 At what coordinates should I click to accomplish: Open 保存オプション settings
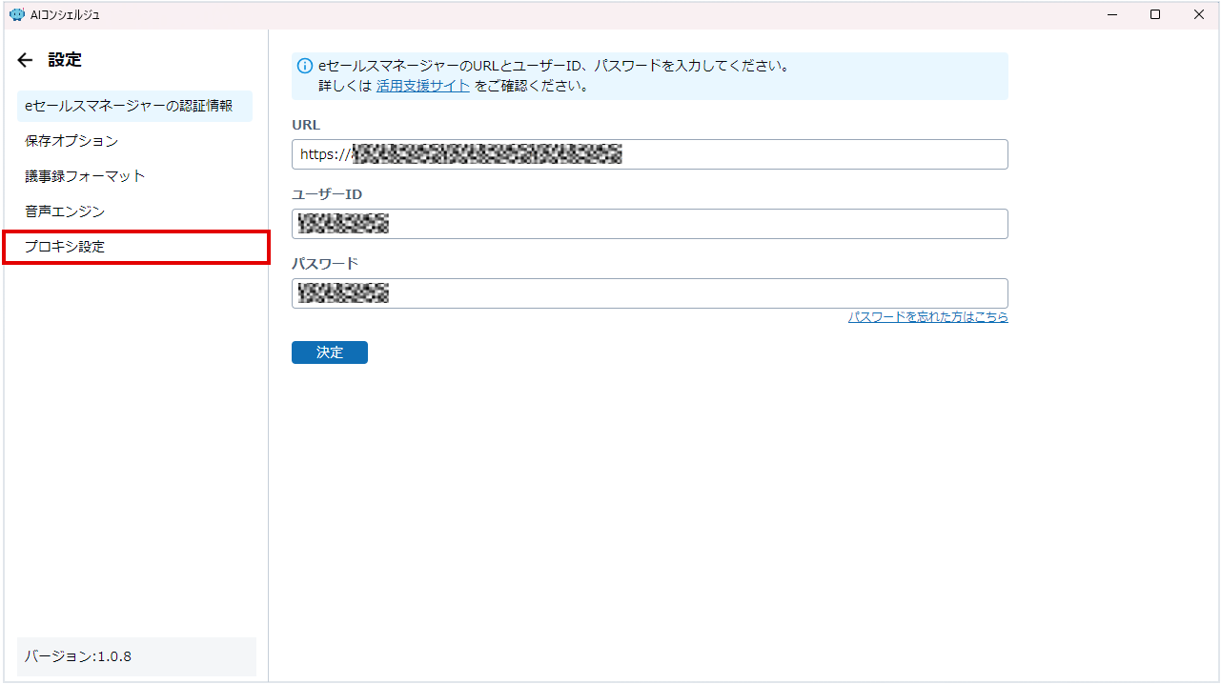(71, 141)
